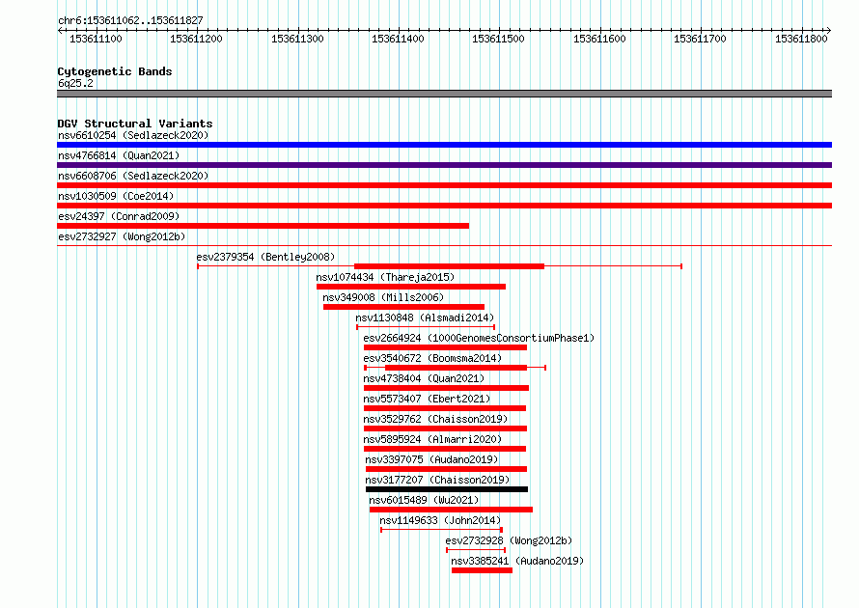Screen dimensions: 859x608
Task: Open nsv5573407 (Ebert2021) label
Action: [x=427, y=399]
